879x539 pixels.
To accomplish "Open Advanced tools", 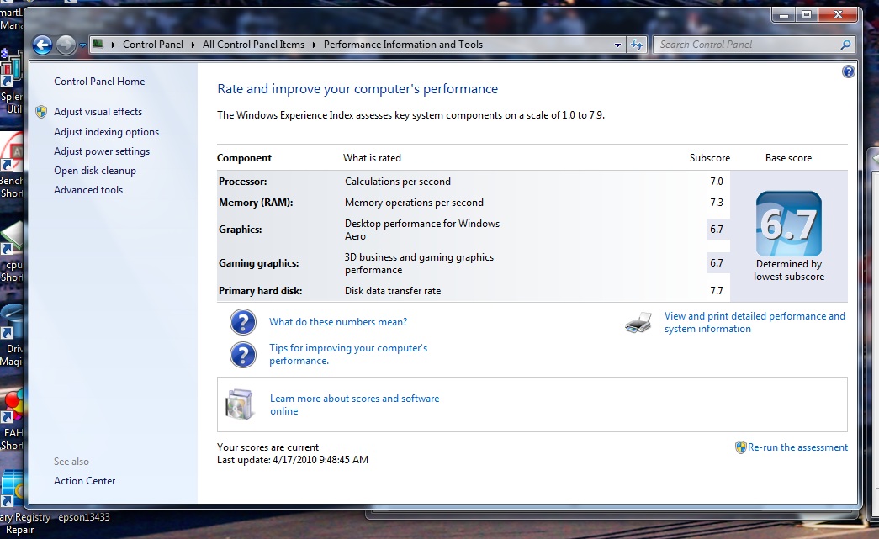I will (x=88, y=190).
